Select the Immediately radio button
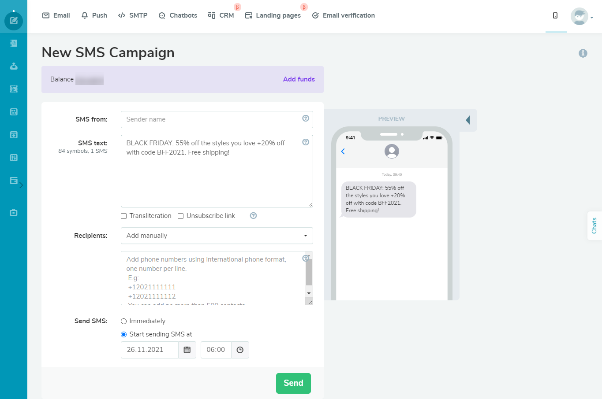Viewport: 602px width, 399px height. click(123, 321)
